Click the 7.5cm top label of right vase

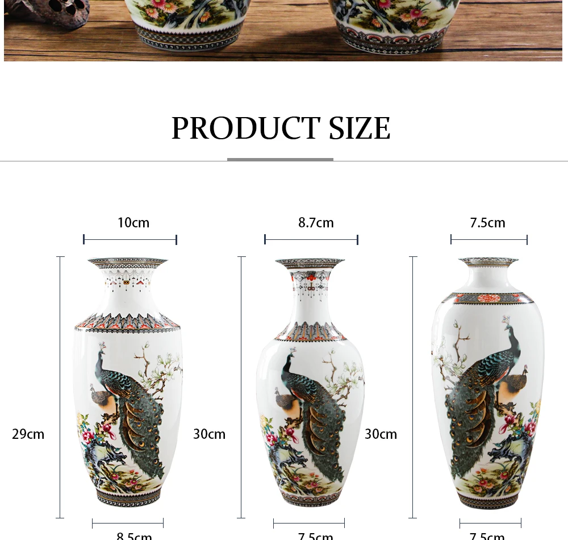coord(487,222)
